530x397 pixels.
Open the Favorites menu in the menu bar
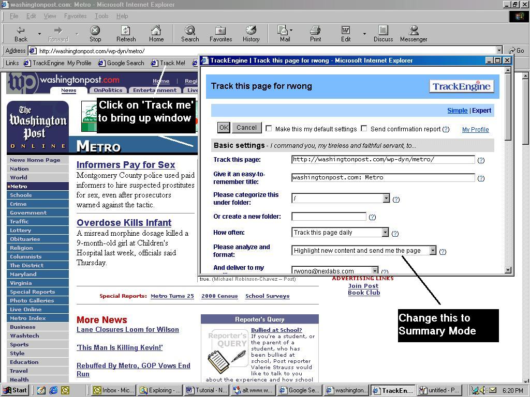pyautogui.click(x=75, y=16)
